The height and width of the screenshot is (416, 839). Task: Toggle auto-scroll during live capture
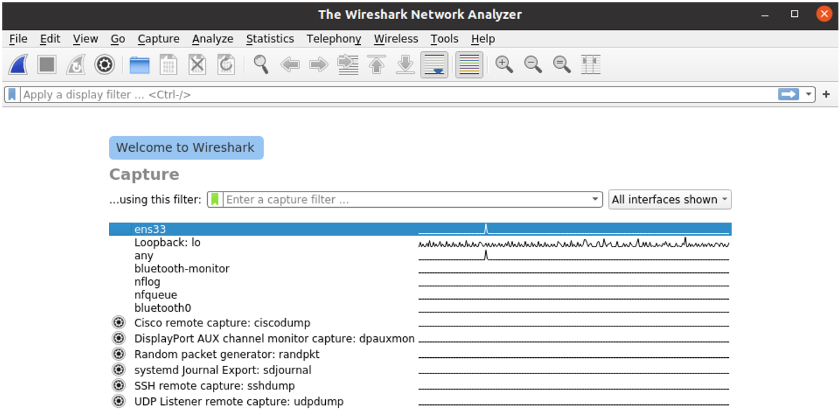(x=434, y=65)
